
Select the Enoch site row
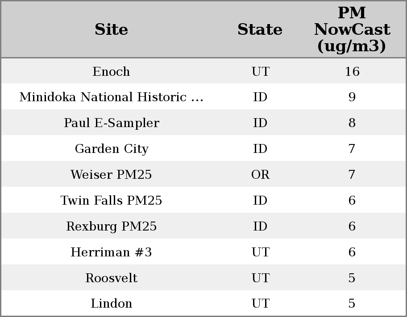111,71
